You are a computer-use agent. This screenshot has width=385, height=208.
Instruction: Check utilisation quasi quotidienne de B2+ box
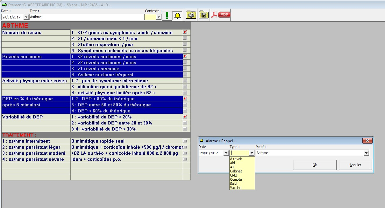[x=185, y=87]
